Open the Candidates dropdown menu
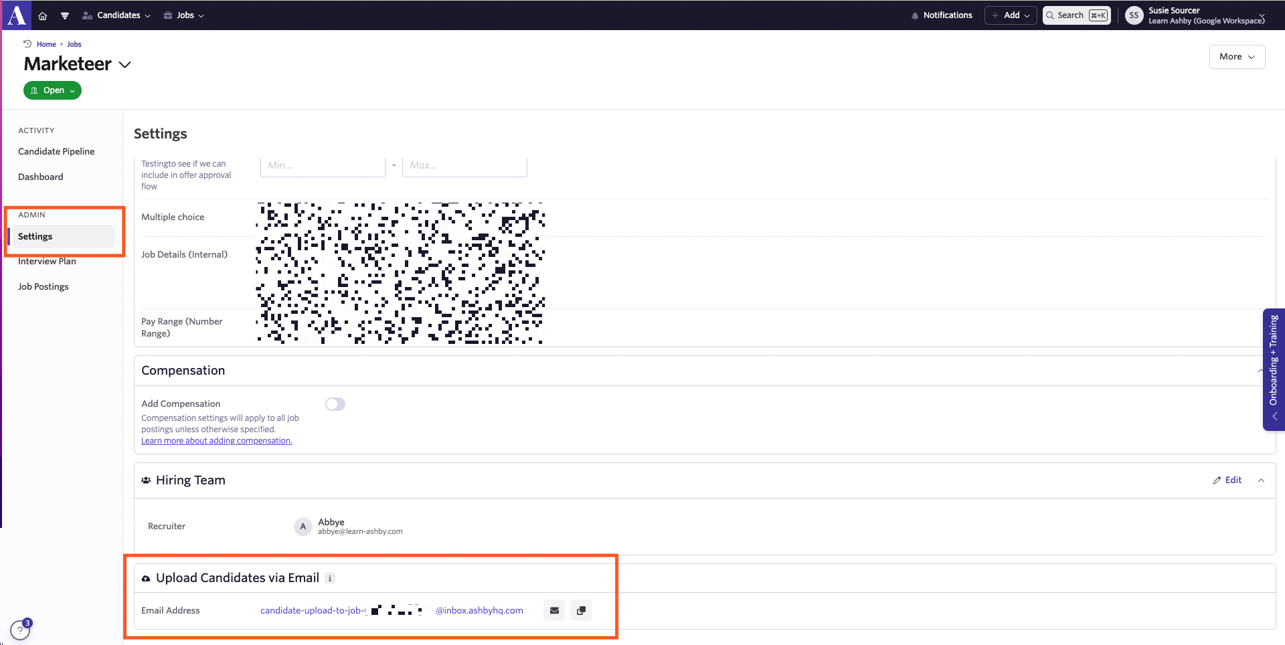The height and width of the screenshot is (645, 1285). (x=116, y=15)
